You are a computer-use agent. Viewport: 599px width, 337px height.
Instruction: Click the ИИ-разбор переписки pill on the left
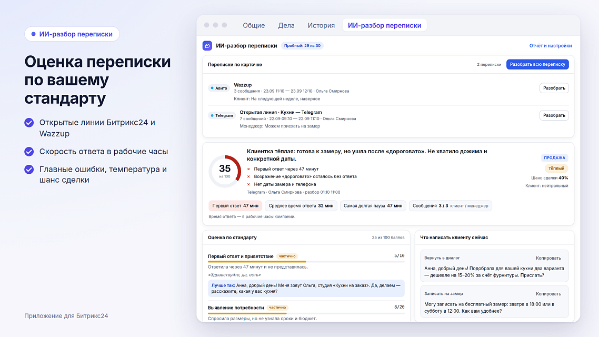point(72,34)
